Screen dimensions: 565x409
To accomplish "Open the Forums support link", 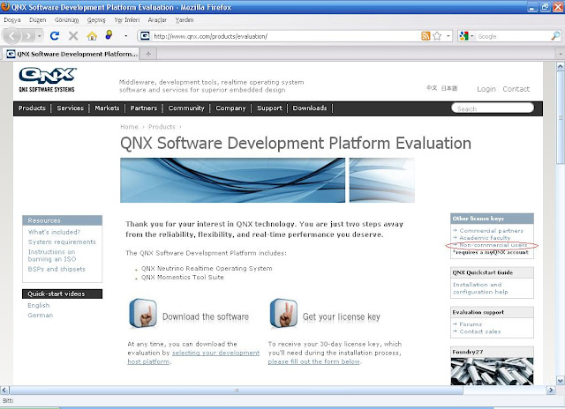I will coord(471,324).
